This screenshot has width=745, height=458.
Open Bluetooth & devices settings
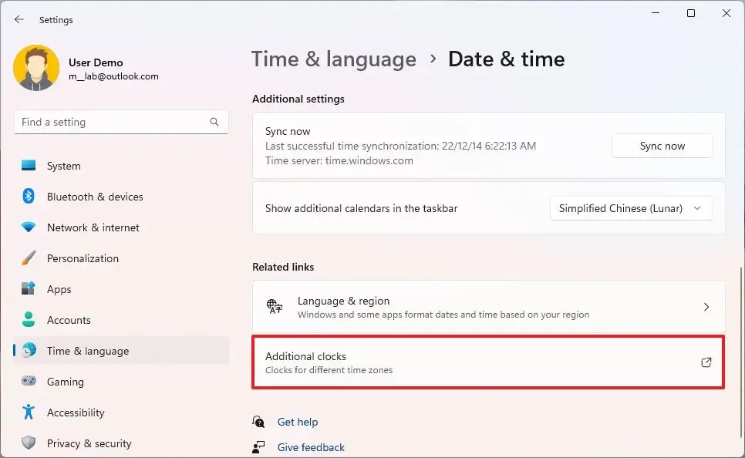click(x=121, y=197)
